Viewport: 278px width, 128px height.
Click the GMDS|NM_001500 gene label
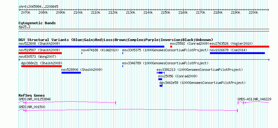(32, 107)
